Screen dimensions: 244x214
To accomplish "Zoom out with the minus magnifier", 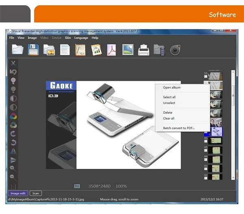I will click(13, 177).
